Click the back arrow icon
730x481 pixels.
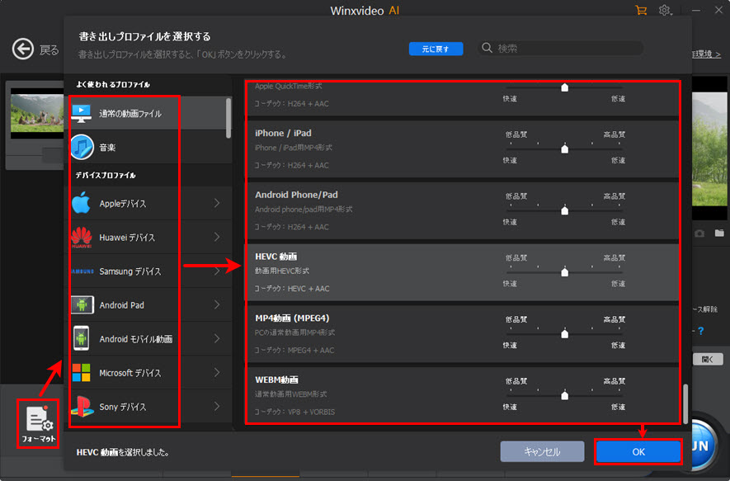(x=23, y=49)
